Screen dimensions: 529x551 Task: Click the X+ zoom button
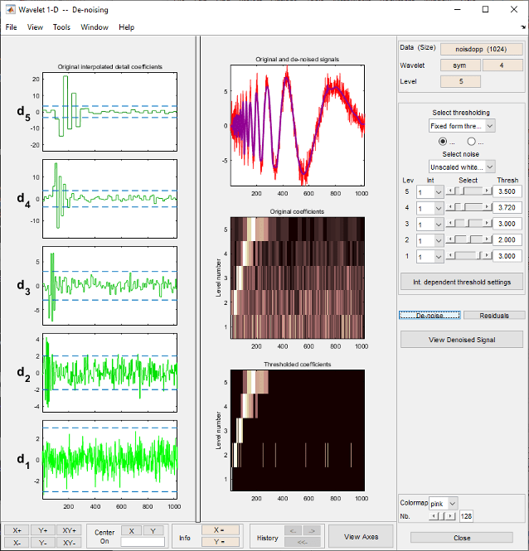(x=17, y=530)
